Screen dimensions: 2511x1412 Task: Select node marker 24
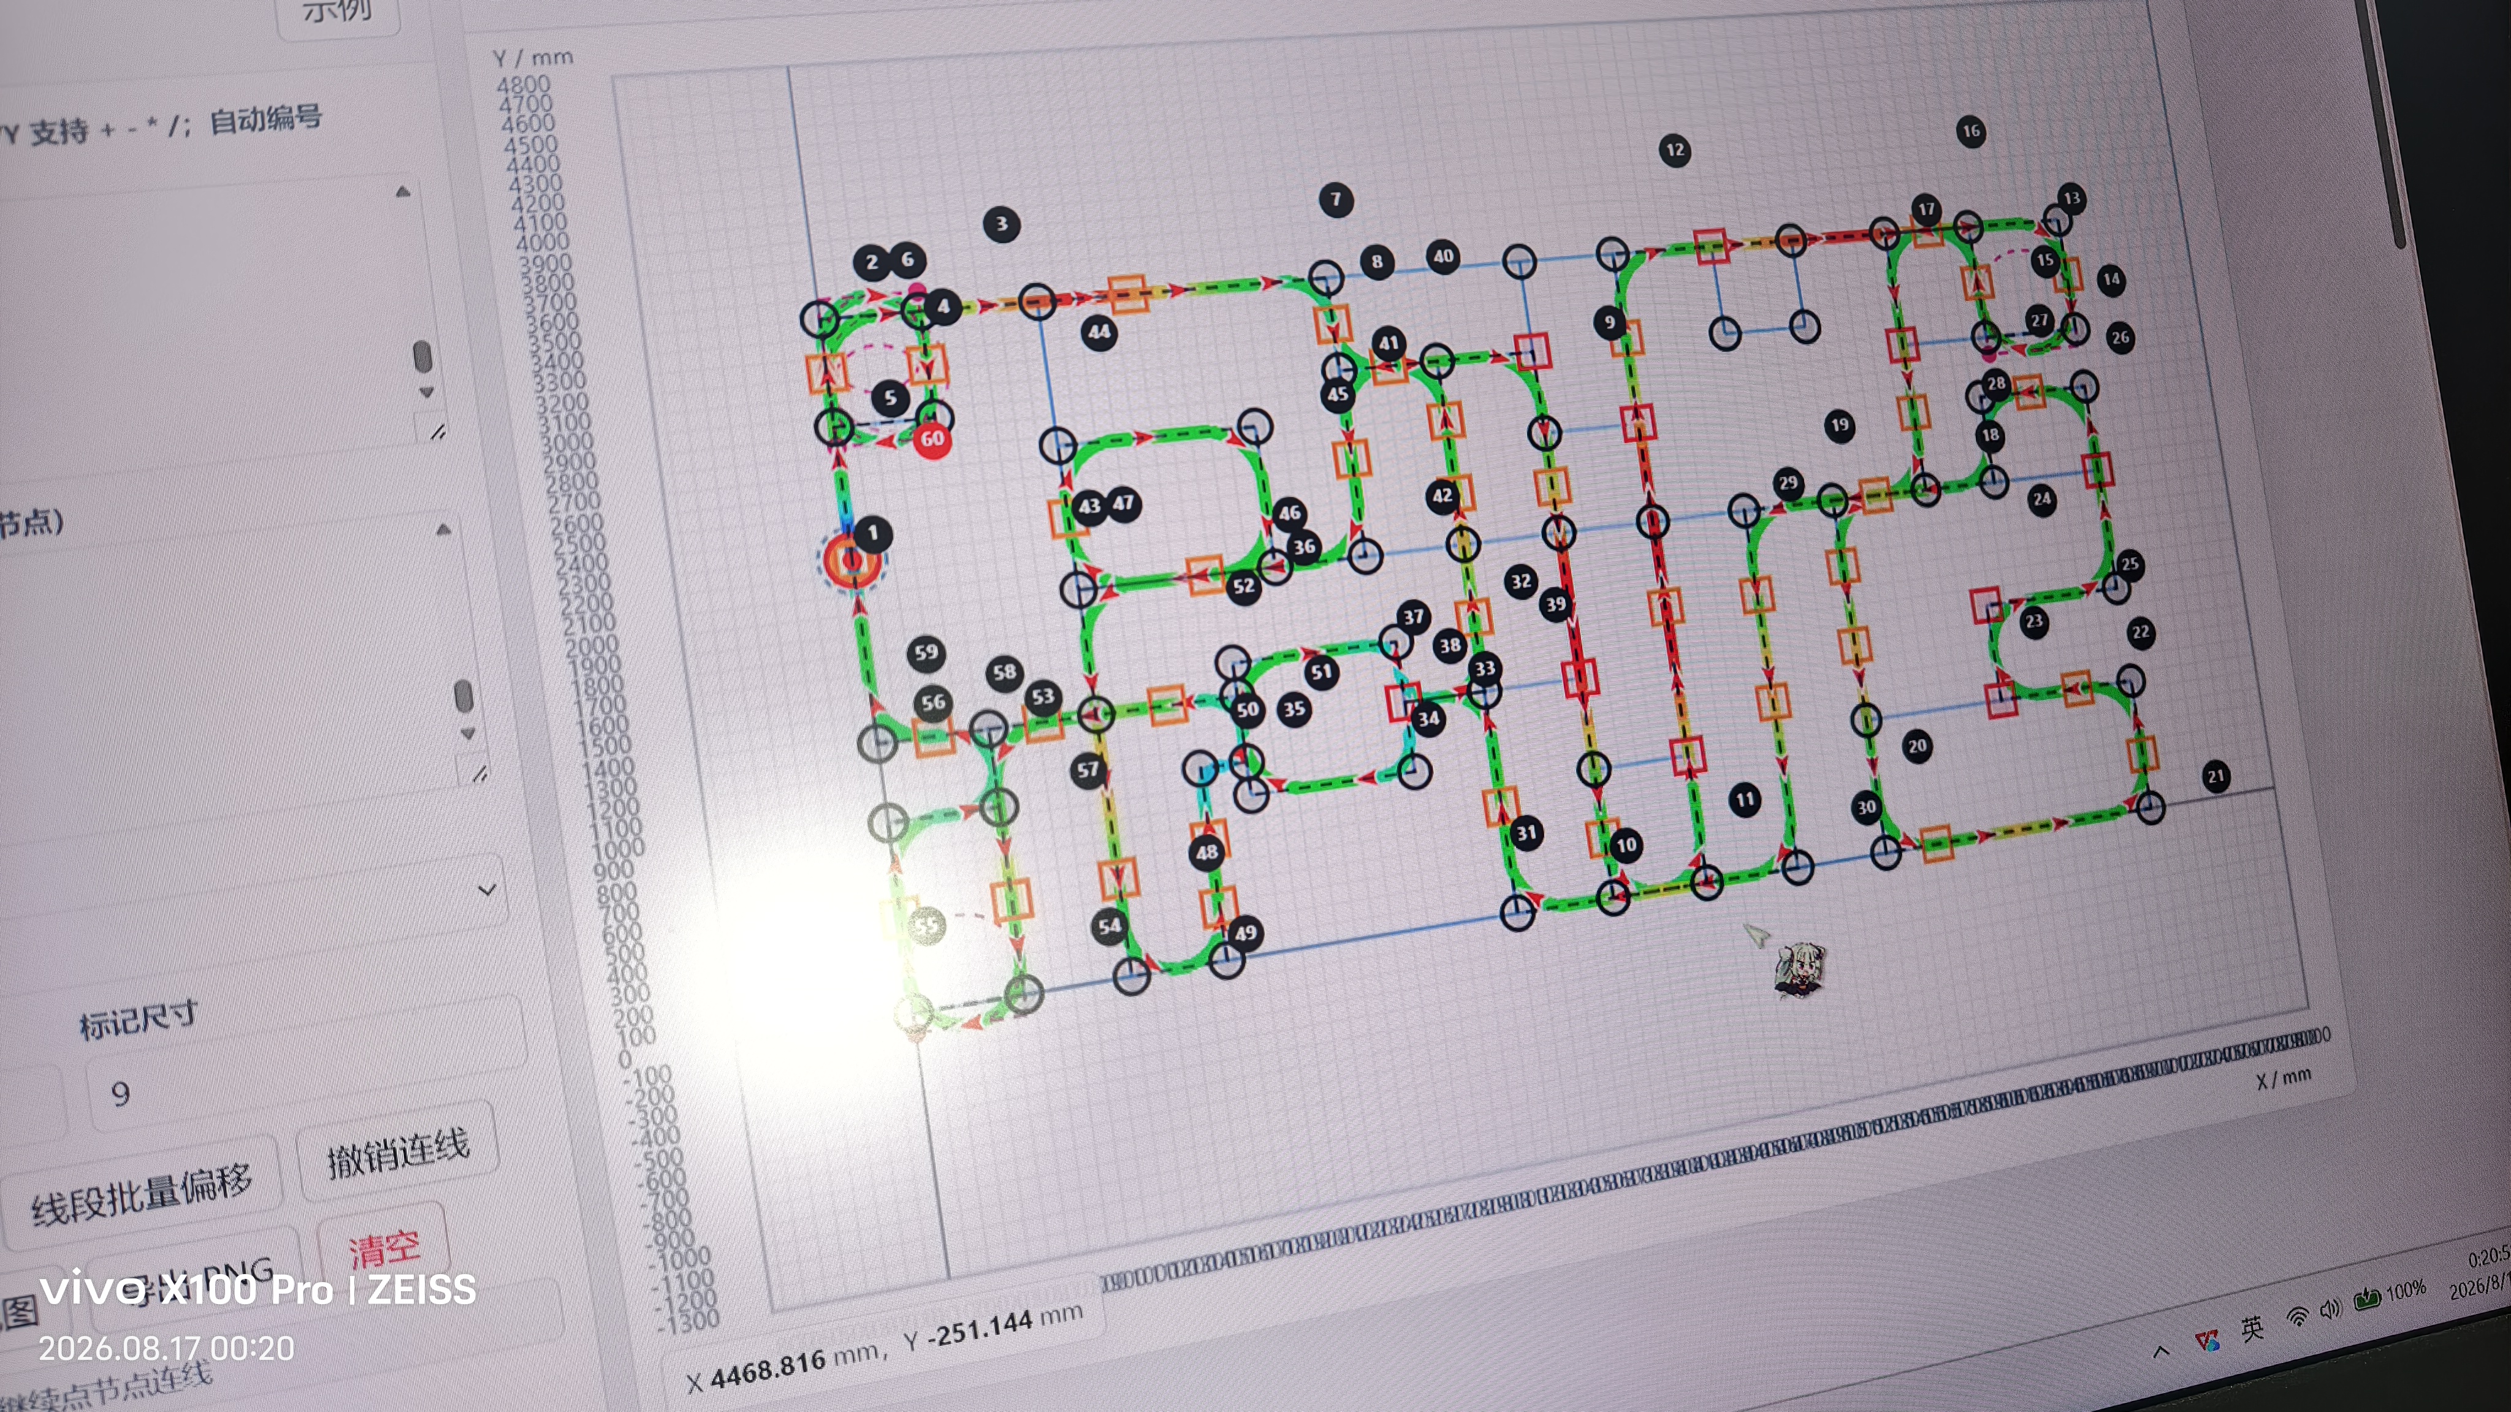click(2041, 500)
